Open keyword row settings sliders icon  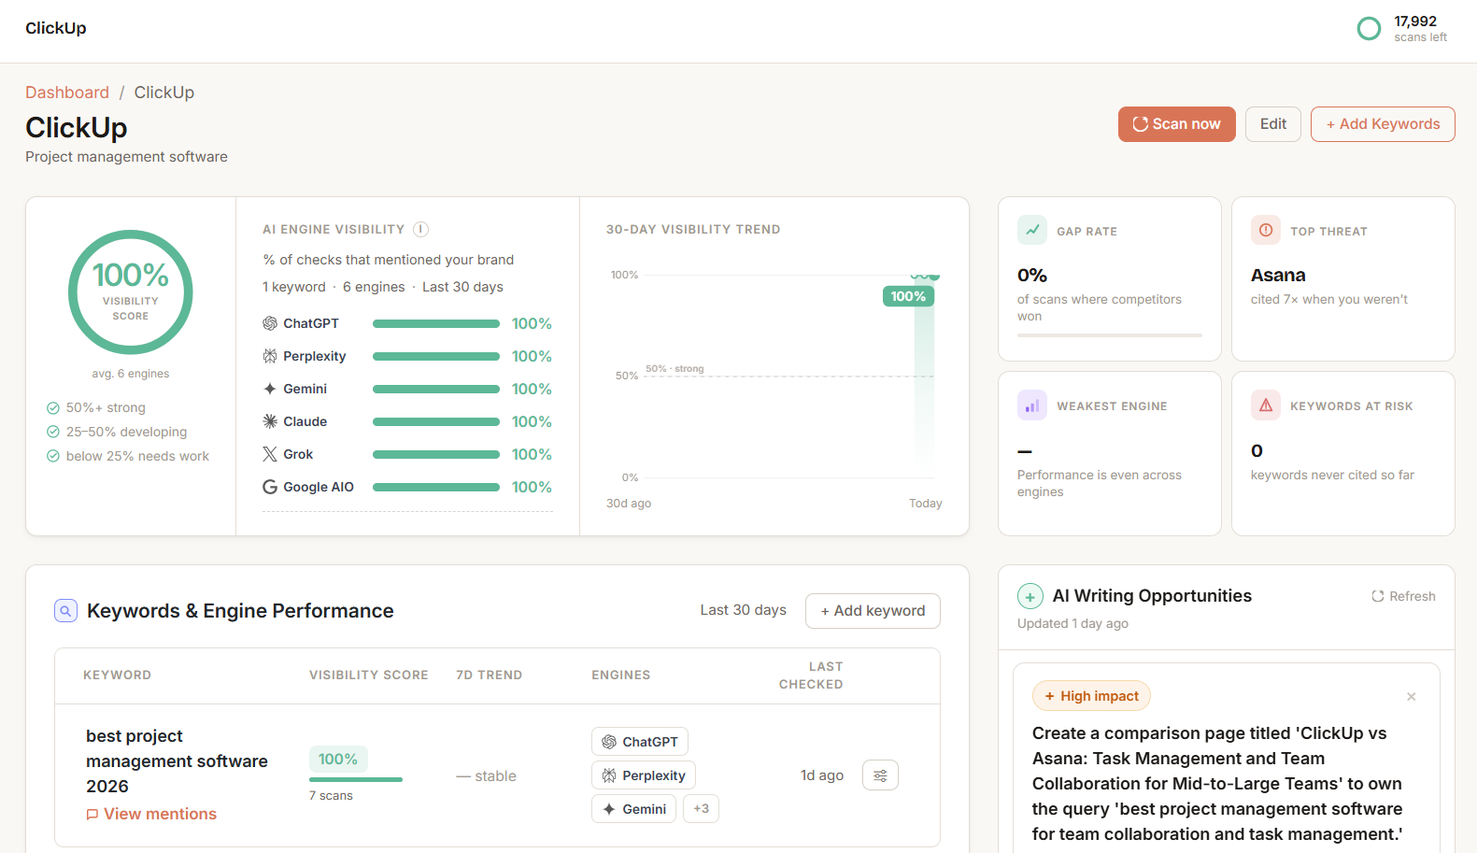pos(880,775)
